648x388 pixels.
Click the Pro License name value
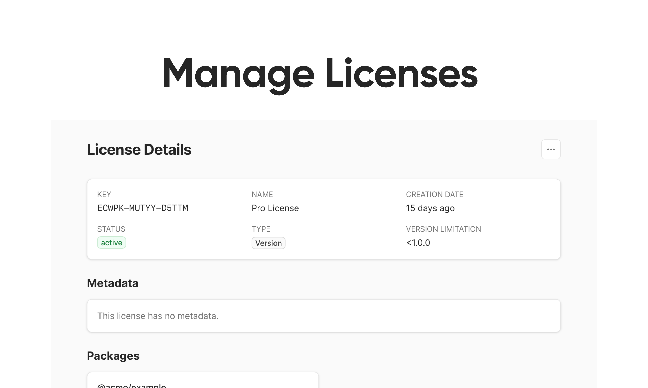coord(275,208)
